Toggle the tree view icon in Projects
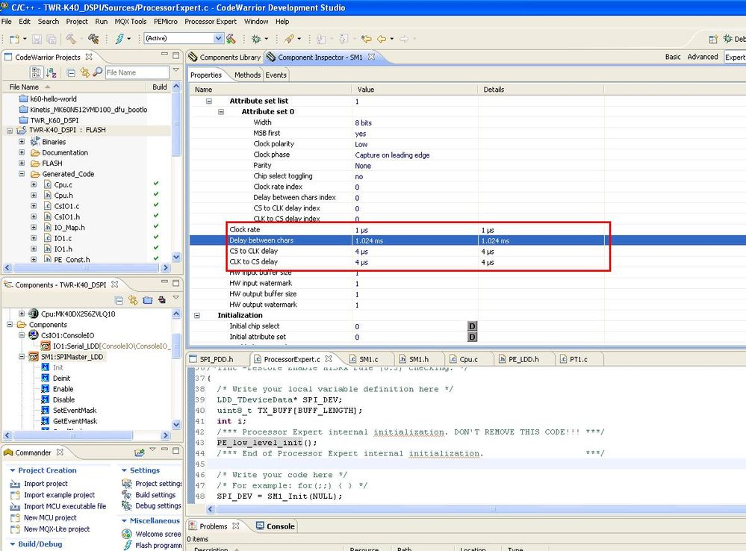This screenshot has height=551, width=746. point(36,72)
